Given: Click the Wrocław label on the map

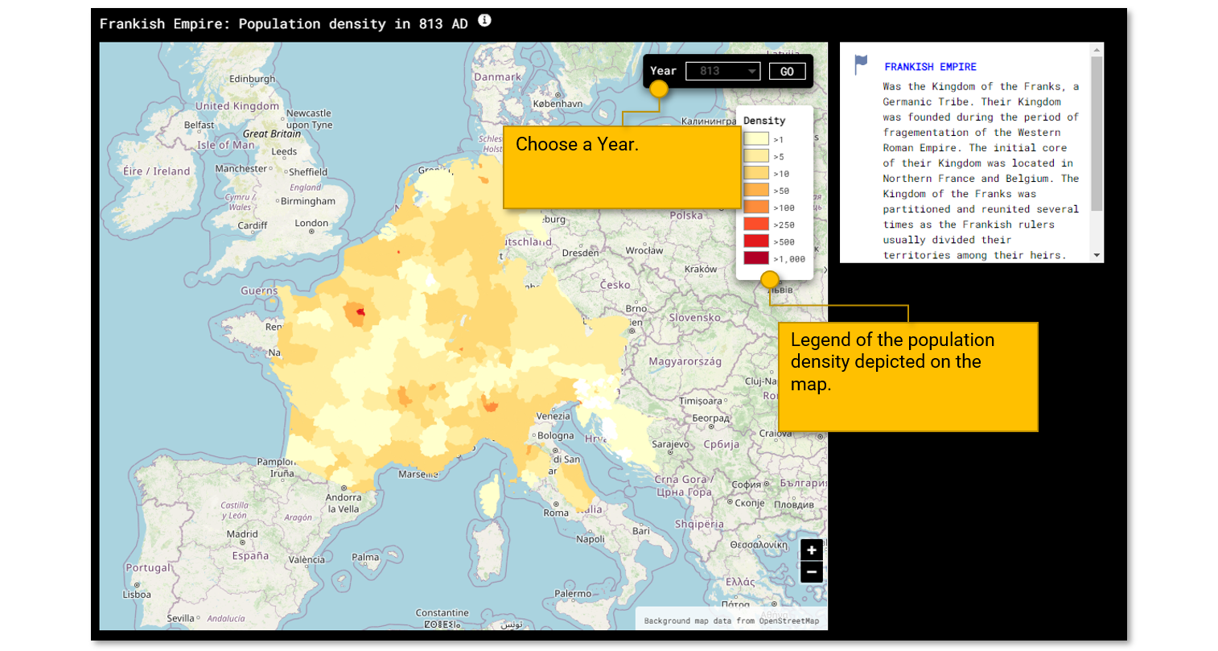Looking at the screenshot, I should point(644,250).
